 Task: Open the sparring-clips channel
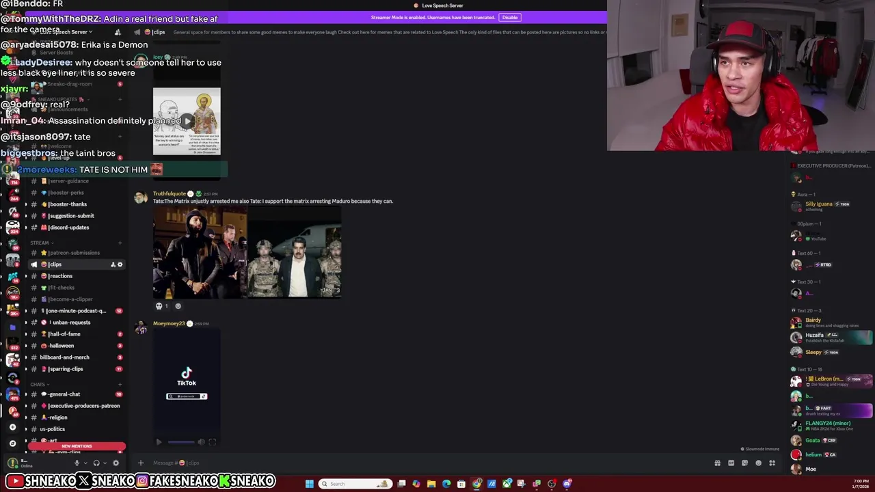75,369
